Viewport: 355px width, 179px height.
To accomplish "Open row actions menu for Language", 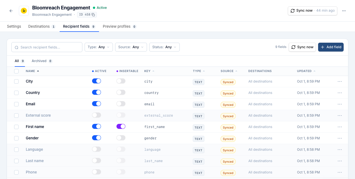I will pyautogui.click(x=340, y=150).
